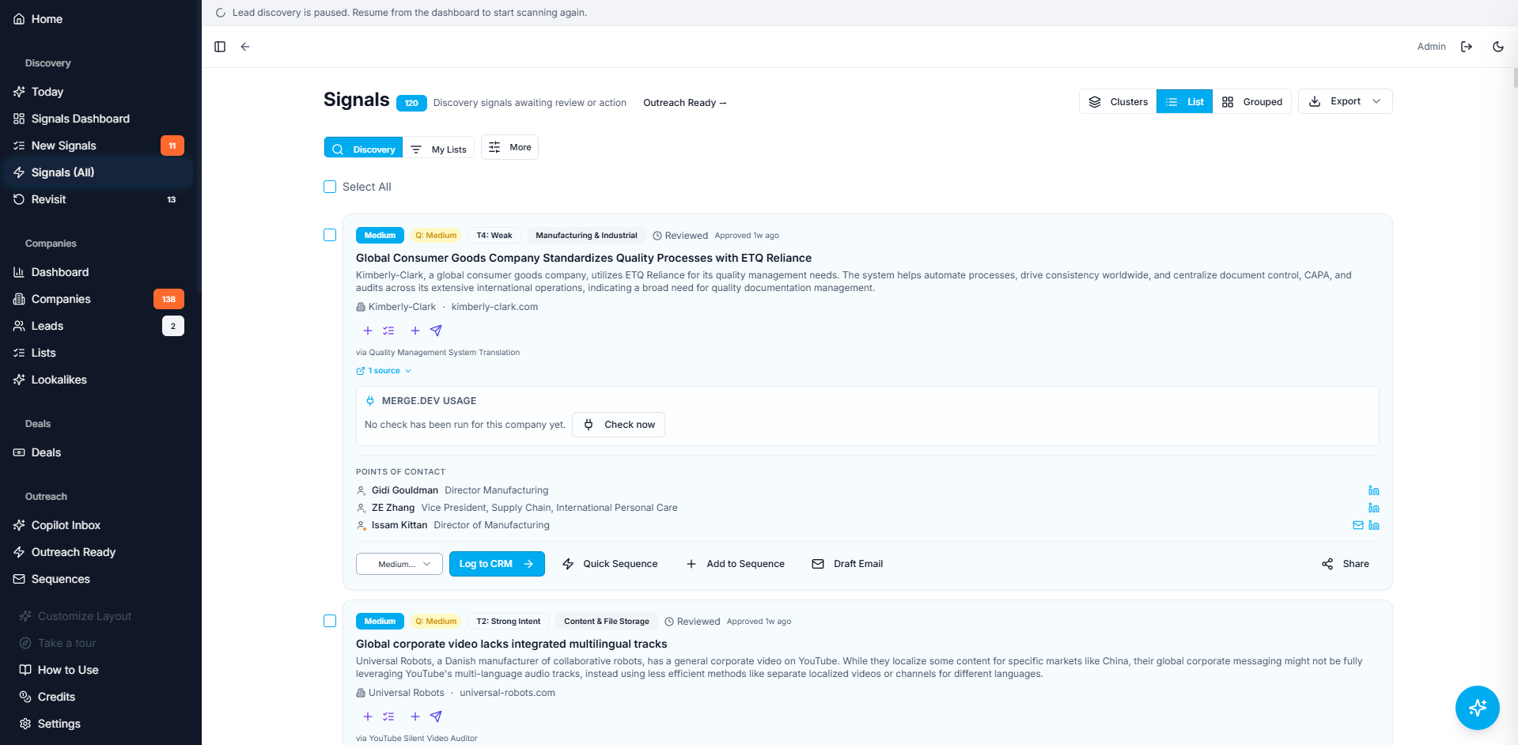Viewport: 1518px width, 745px height.
Task: Open the Global corporate video signal title
Action: click(x=512, y=644)
